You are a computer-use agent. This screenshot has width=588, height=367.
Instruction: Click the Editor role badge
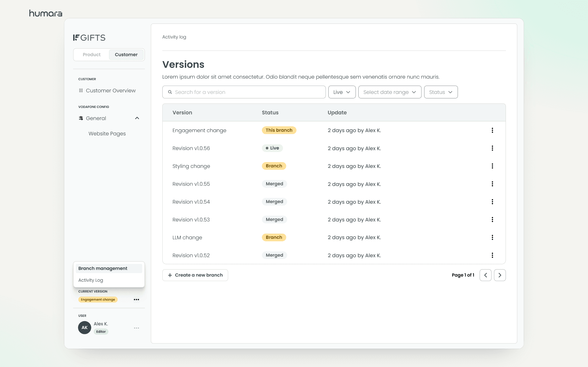click(101, 332)
